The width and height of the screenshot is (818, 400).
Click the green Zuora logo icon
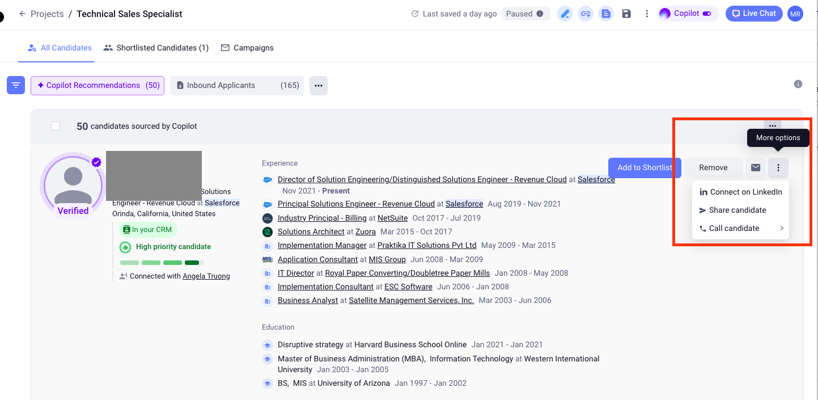tap(268, 232)
